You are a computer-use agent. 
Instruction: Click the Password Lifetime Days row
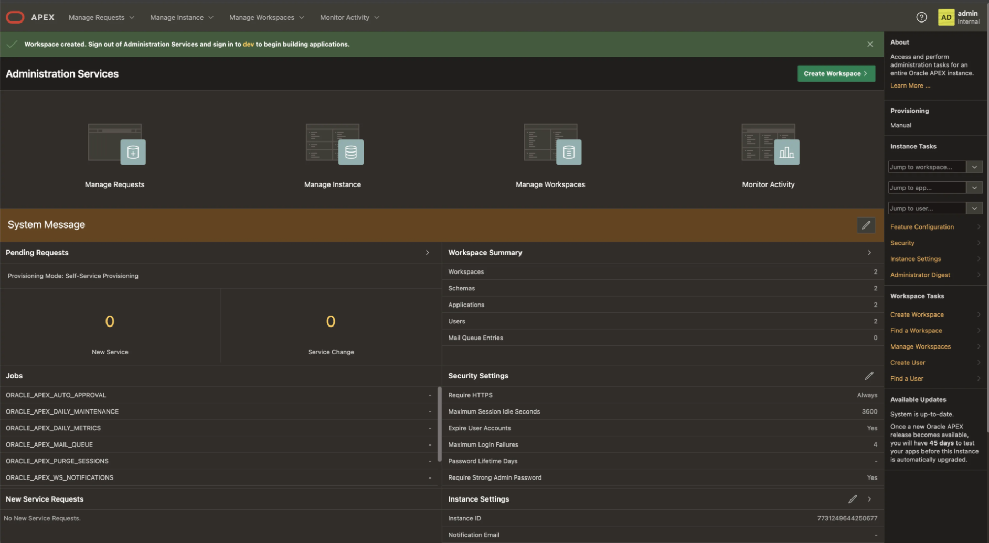663,461
